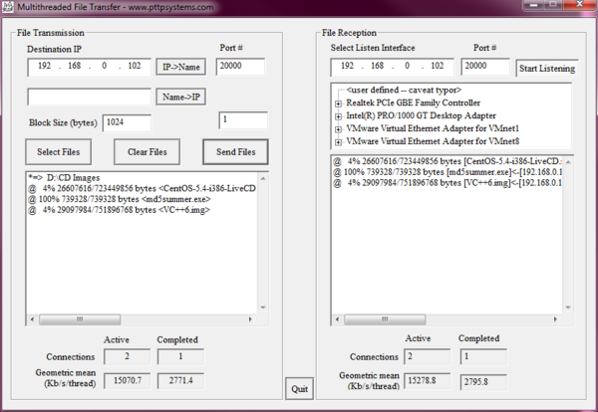Viewport: 598px width, 412px height.
Task: Click the hostname field beside Name->IP
Action: pos(89,97)
